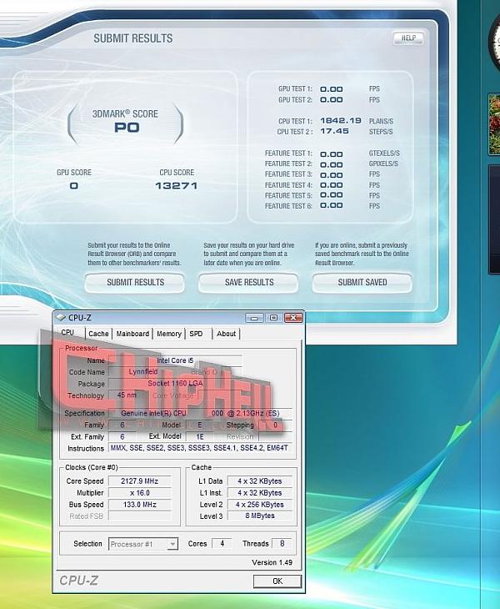This screenshot has width=500, height=609.
Task: Click the Threads count field
Action: tap(282, 544)
